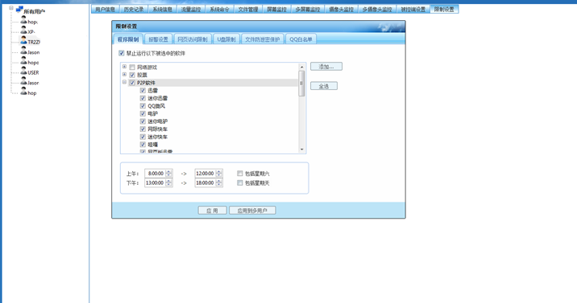Collapse the P2P软件 category
Screen dimensions: 577x303
[x=124, y=82]
